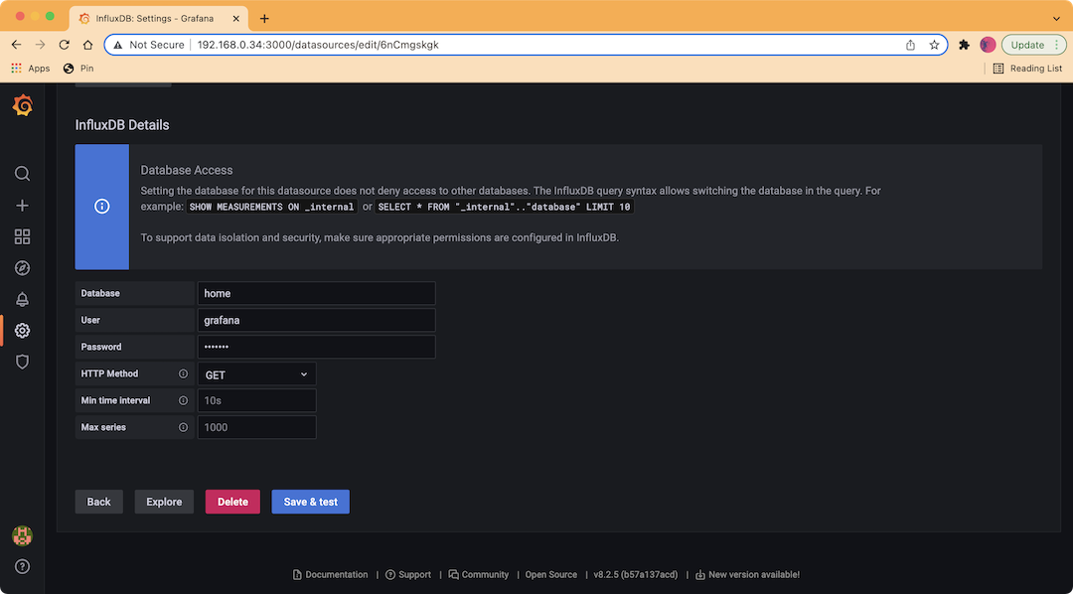Click the address bar URL

coord(318,45)
